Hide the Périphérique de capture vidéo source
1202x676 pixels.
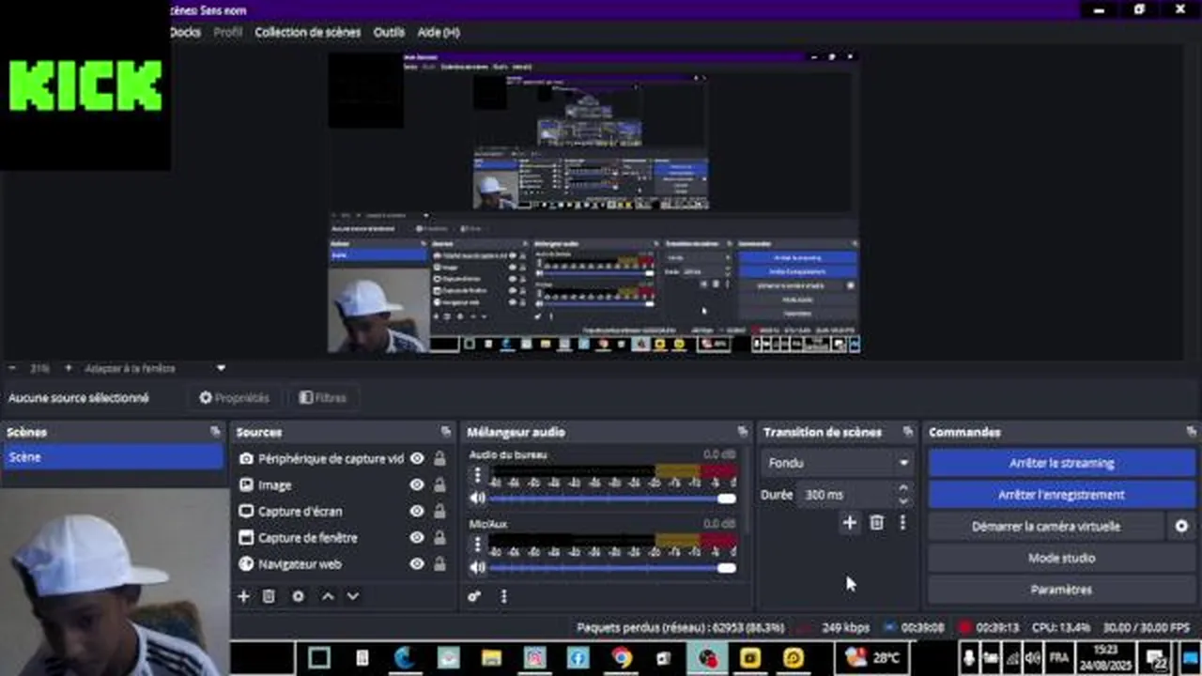[417, 459]
